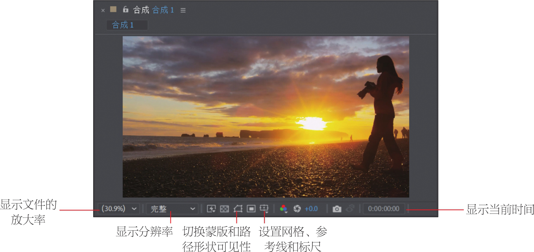Toggle the transparency grid checkerboard icon
This screenshot has height=252, width=534.
tap(225, 208)
